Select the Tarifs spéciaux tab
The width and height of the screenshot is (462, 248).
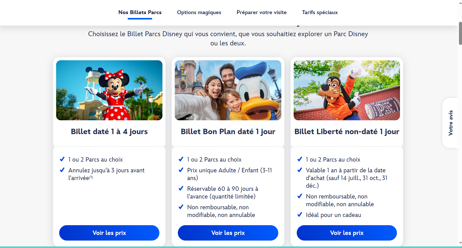point(320,12)
